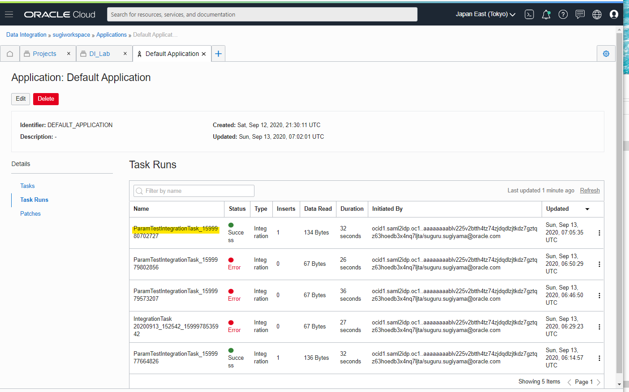Click the 134 Bytes data read cell
The height and width of the screenshot is (392, 629).
pos(316,232)
